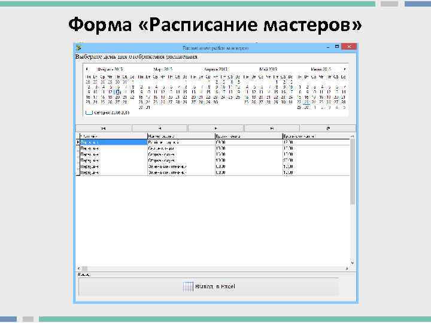Click the Июнь 2015 month title

click(321, 69)
